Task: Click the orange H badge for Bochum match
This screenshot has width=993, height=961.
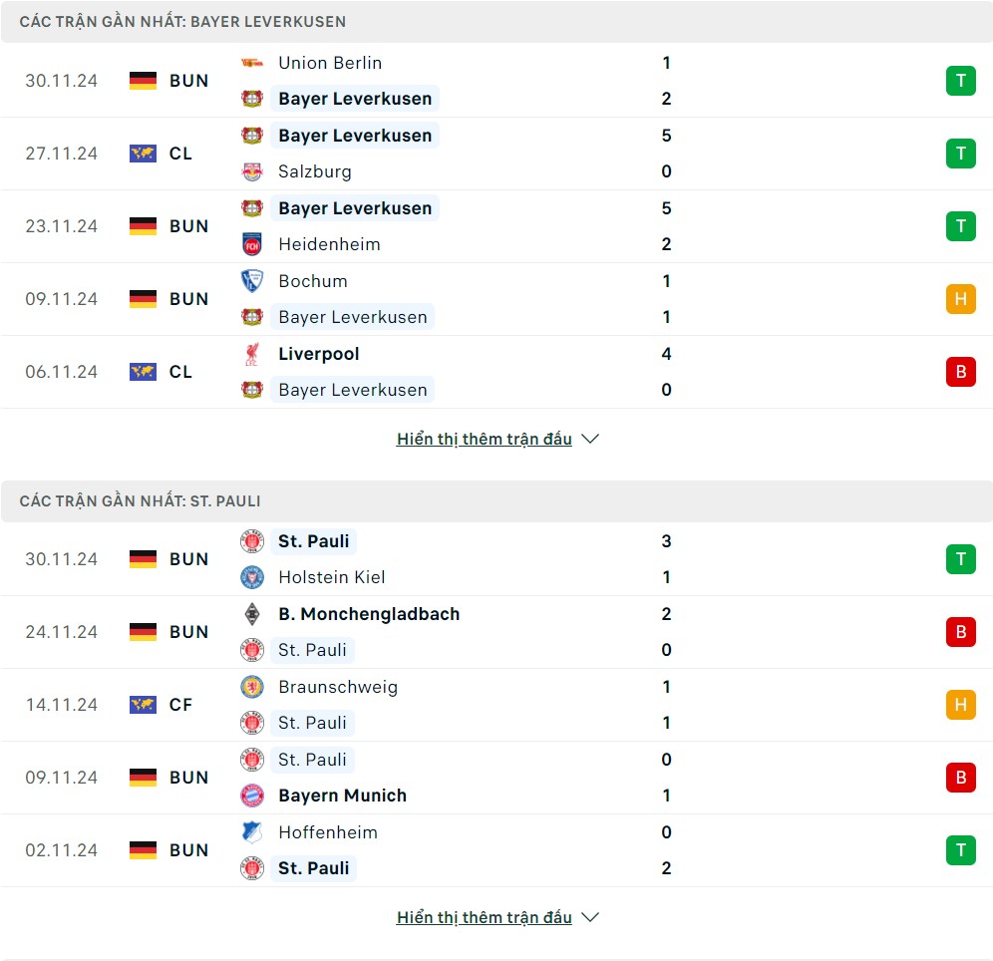Action: pyautogui.click(x=960, y=299)
